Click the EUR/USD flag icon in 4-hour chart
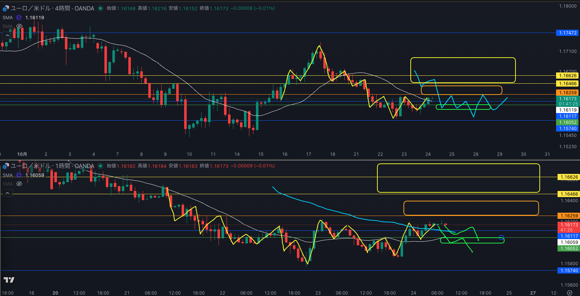Screen dimensions: 580x296 [6, 8]
